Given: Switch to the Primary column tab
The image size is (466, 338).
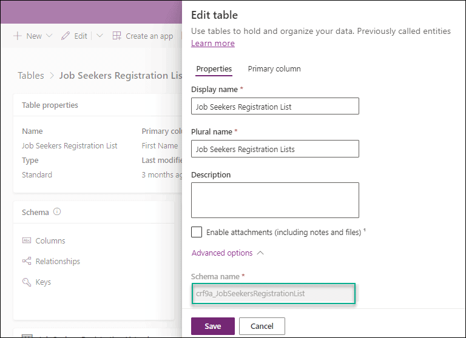Looking at the screenshot, I should [x=274, y=69].
